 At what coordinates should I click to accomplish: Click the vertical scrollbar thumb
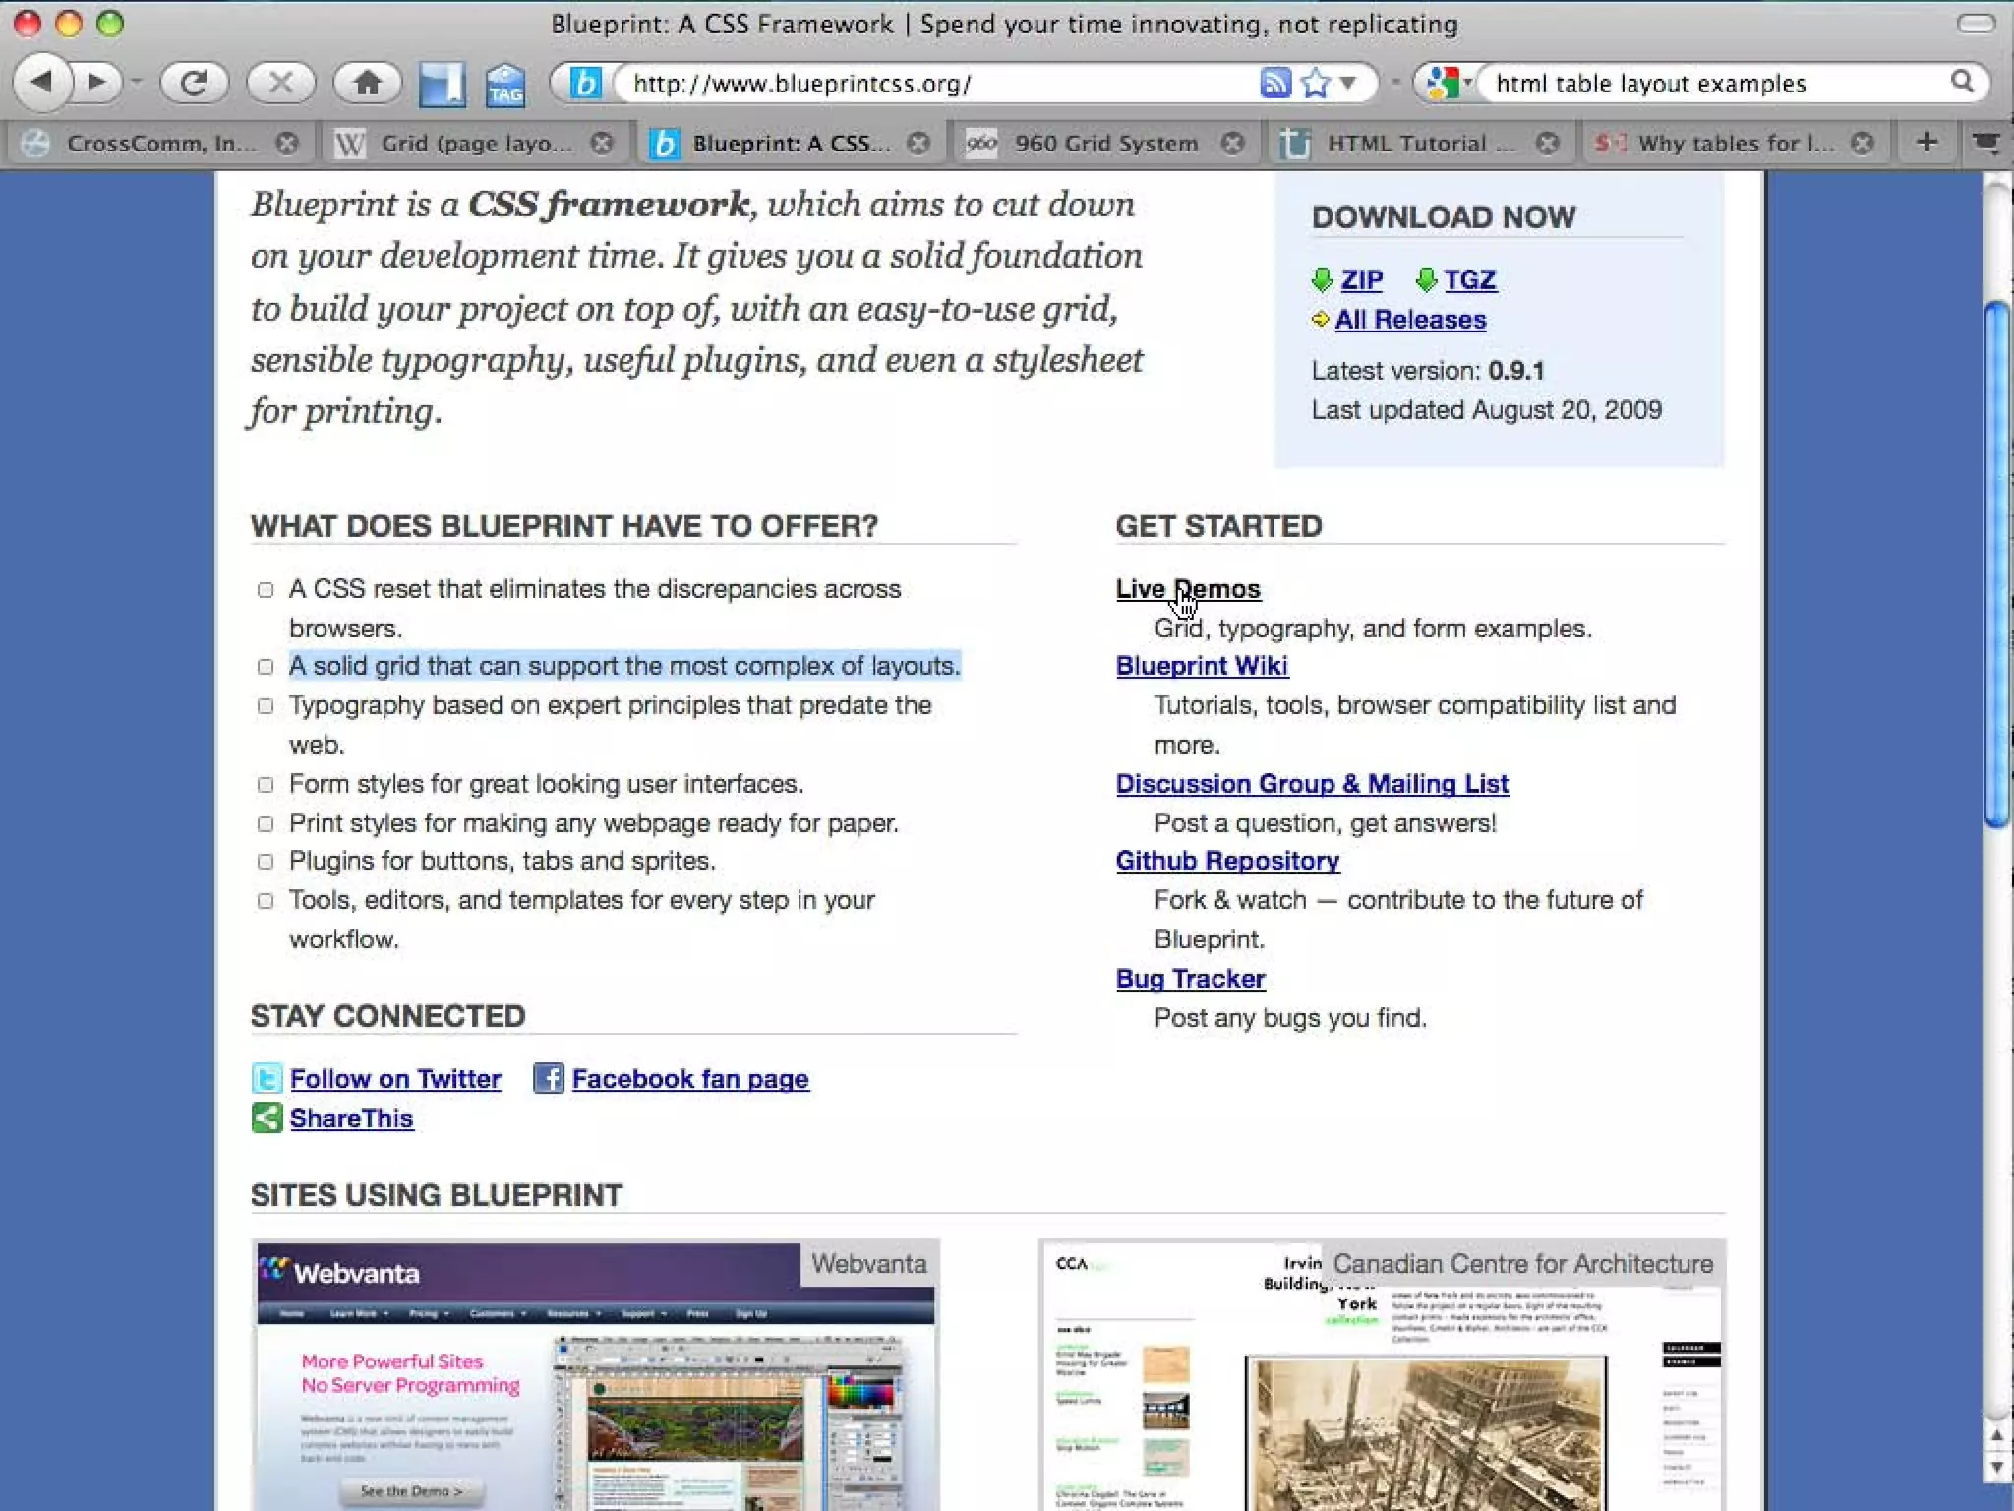pyautogui.click(x=1996, y=566)
